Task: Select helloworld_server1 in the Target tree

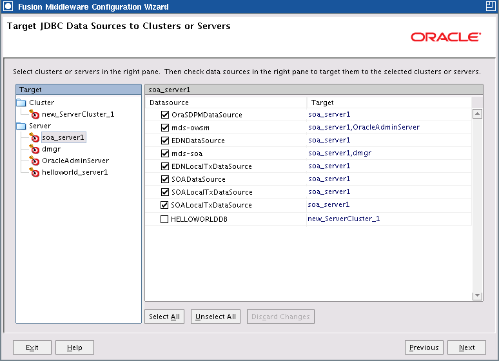Action: coord(75,172)
